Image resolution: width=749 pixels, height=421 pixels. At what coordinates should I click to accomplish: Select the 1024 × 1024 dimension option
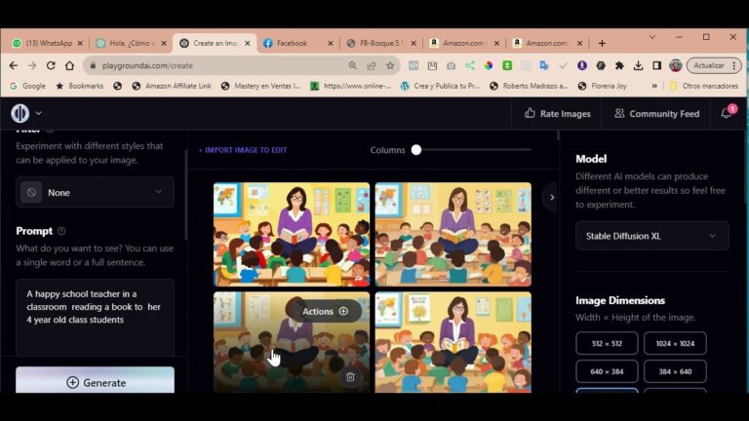(675, 343)
